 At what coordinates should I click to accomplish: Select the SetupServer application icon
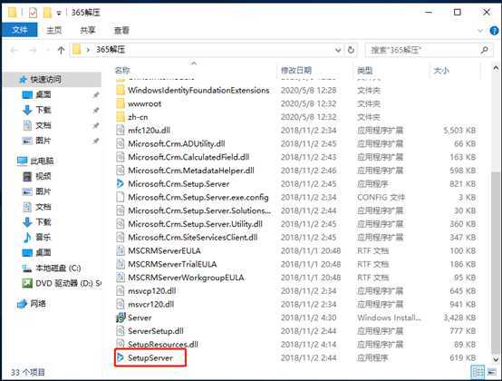pyautogui.click(x=121, y=357)
